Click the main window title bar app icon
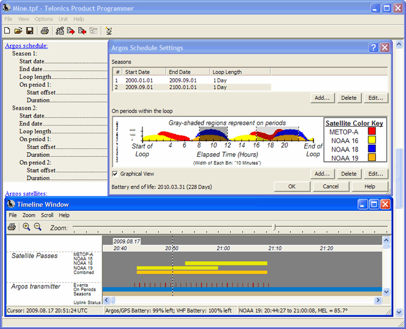Screen dimensions: 406x329 (7, 8)
